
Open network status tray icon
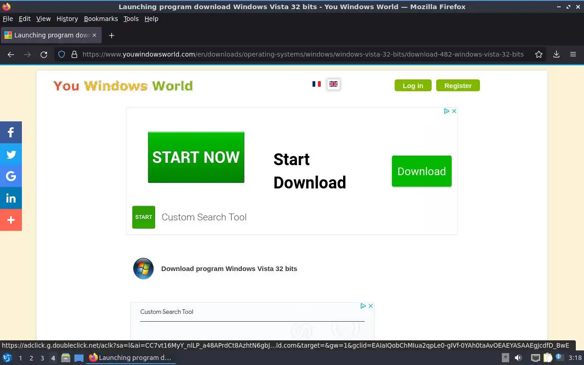[535, 358]
